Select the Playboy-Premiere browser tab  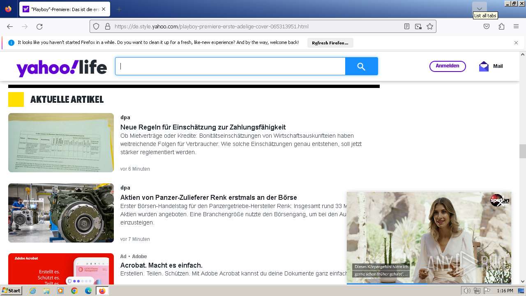click(x=64, y=9)
